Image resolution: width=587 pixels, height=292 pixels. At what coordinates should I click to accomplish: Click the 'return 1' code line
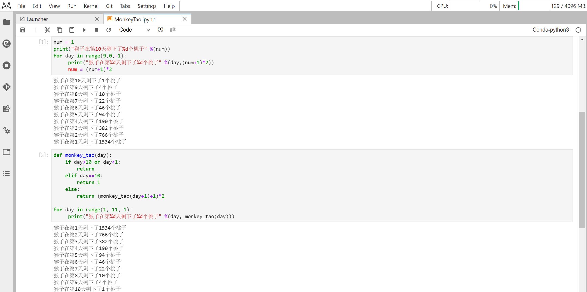(x=88, y=182)
